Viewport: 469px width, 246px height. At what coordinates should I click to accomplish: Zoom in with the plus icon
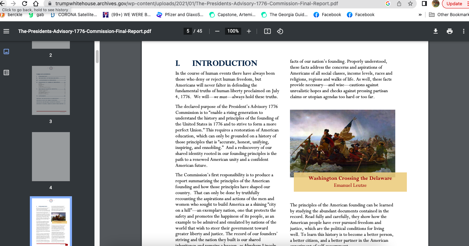tap(249, 31)
